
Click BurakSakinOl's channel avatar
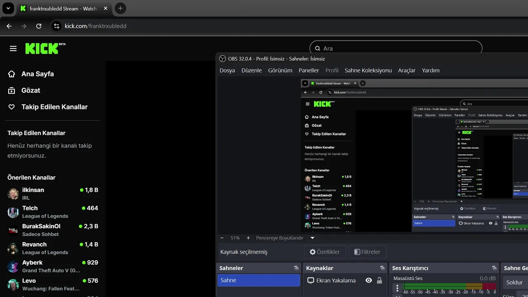click(x=13, y=230)
